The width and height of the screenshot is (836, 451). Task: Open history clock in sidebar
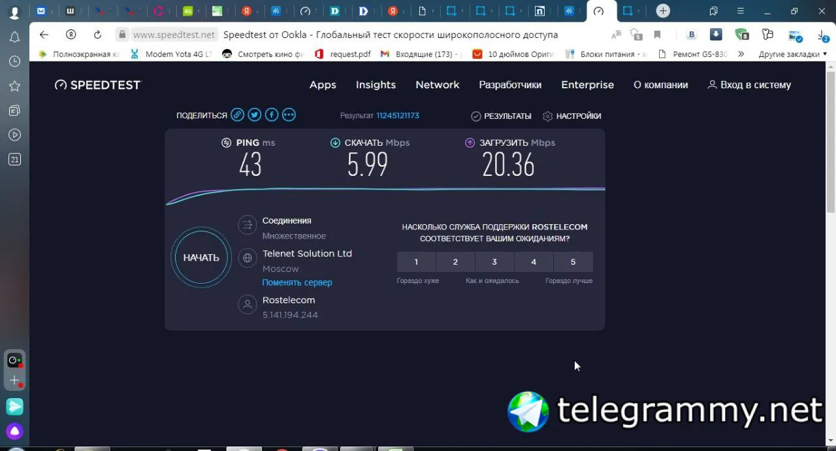click(x=14, y=61)
